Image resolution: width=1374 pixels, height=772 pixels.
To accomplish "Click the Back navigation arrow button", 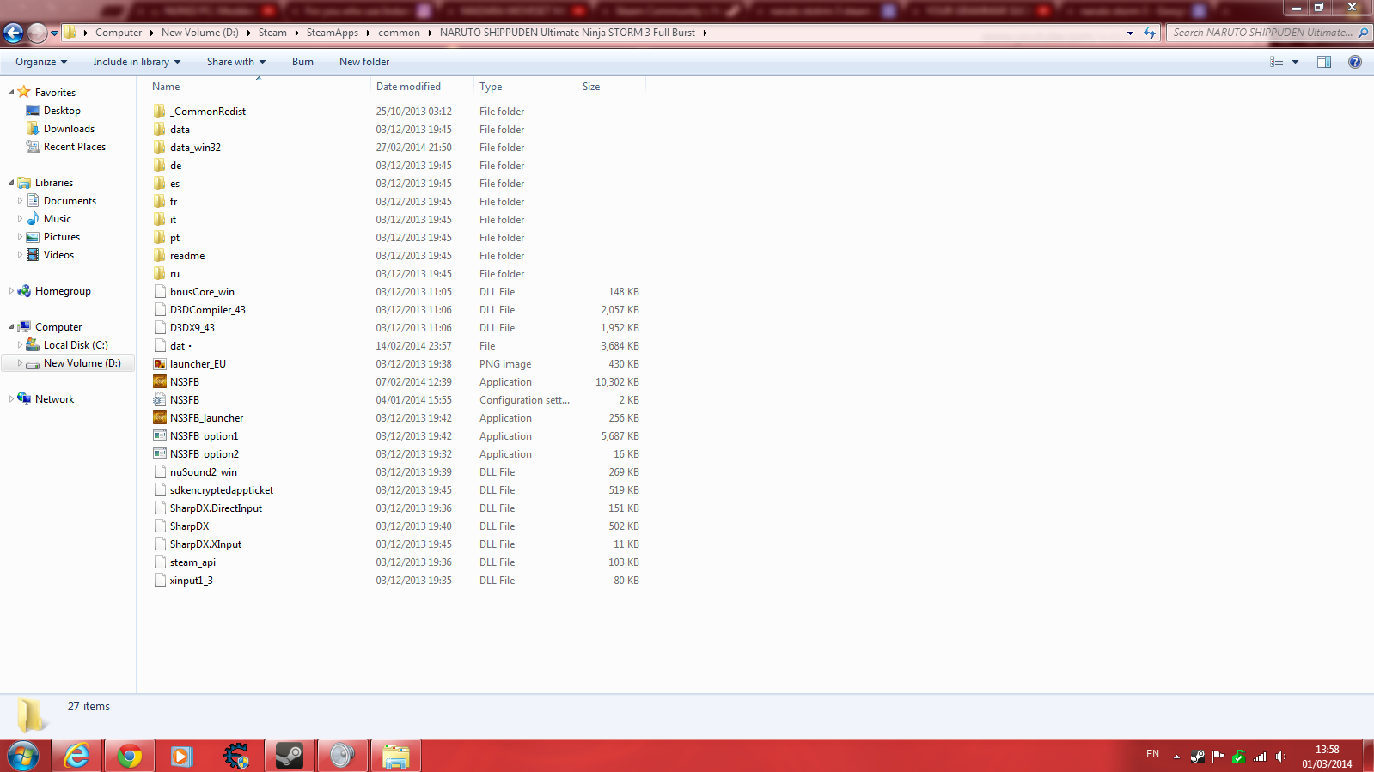I will click(x=14, y=33).
